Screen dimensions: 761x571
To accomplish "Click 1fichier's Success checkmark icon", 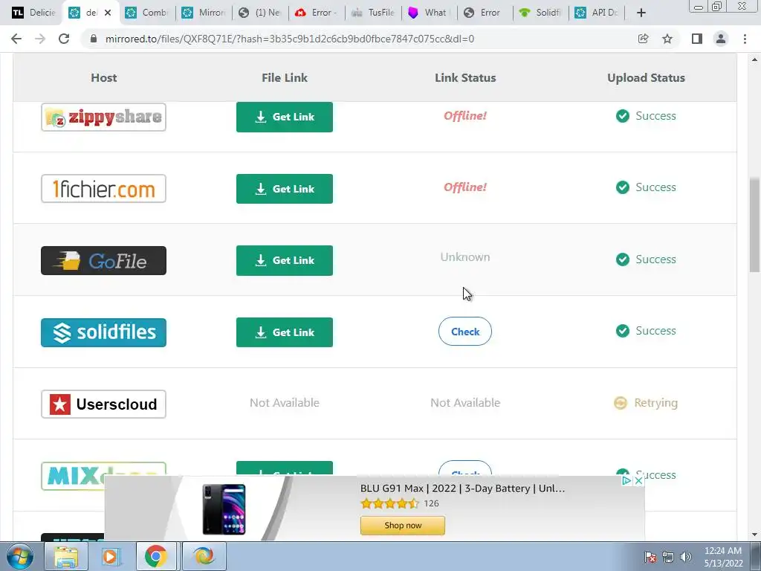I will (623, 187).
